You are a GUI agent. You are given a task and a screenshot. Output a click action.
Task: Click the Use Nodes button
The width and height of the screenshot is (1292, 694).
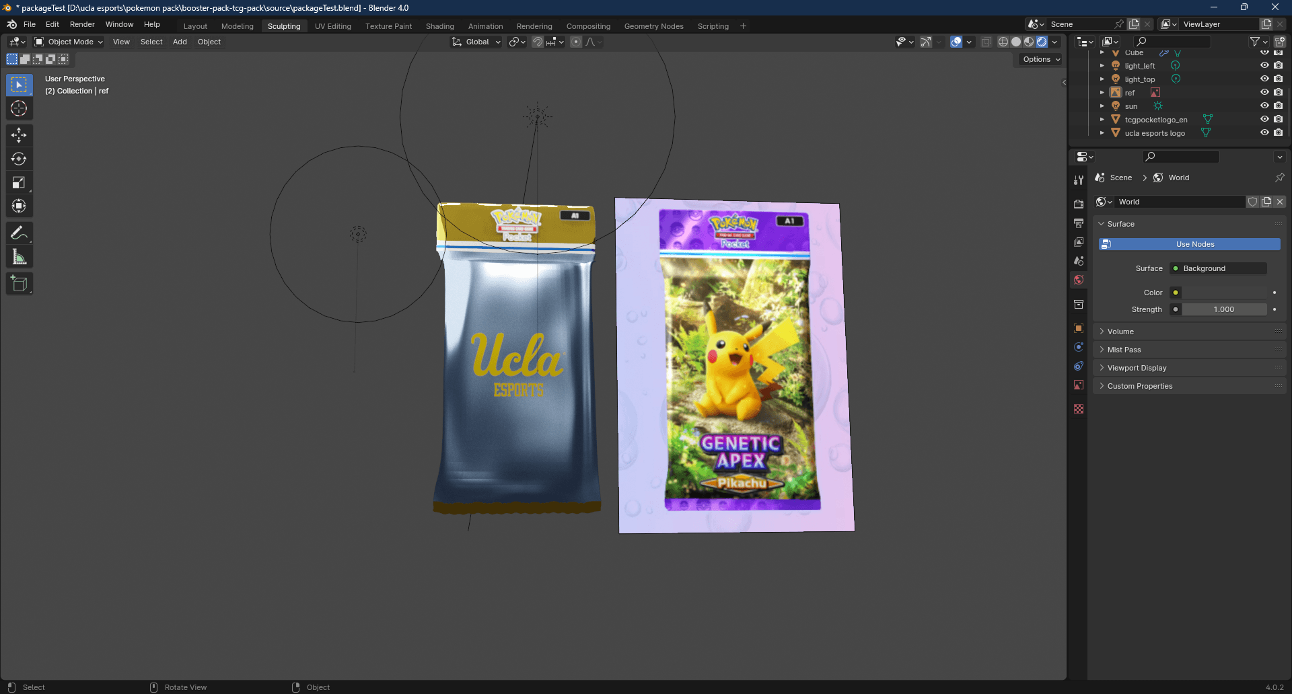(1190, 244)
